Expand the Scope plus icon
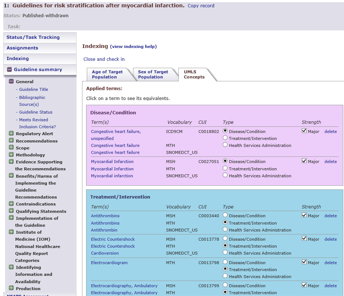 coord(11,148)
